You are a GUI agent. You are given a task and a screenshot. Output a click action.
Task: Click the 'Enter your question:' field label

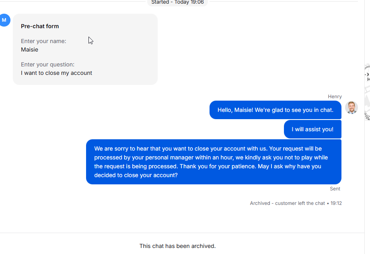pos(47,64)
